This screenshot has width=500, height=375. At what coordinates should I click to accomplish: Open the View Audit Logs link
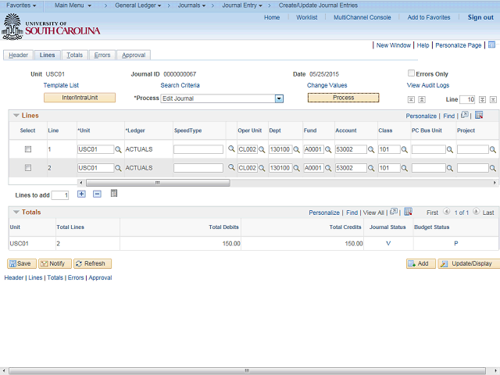428,85
